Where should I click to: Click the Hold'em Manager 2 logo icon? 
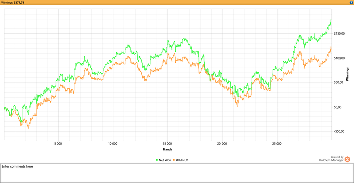[348, 159]
